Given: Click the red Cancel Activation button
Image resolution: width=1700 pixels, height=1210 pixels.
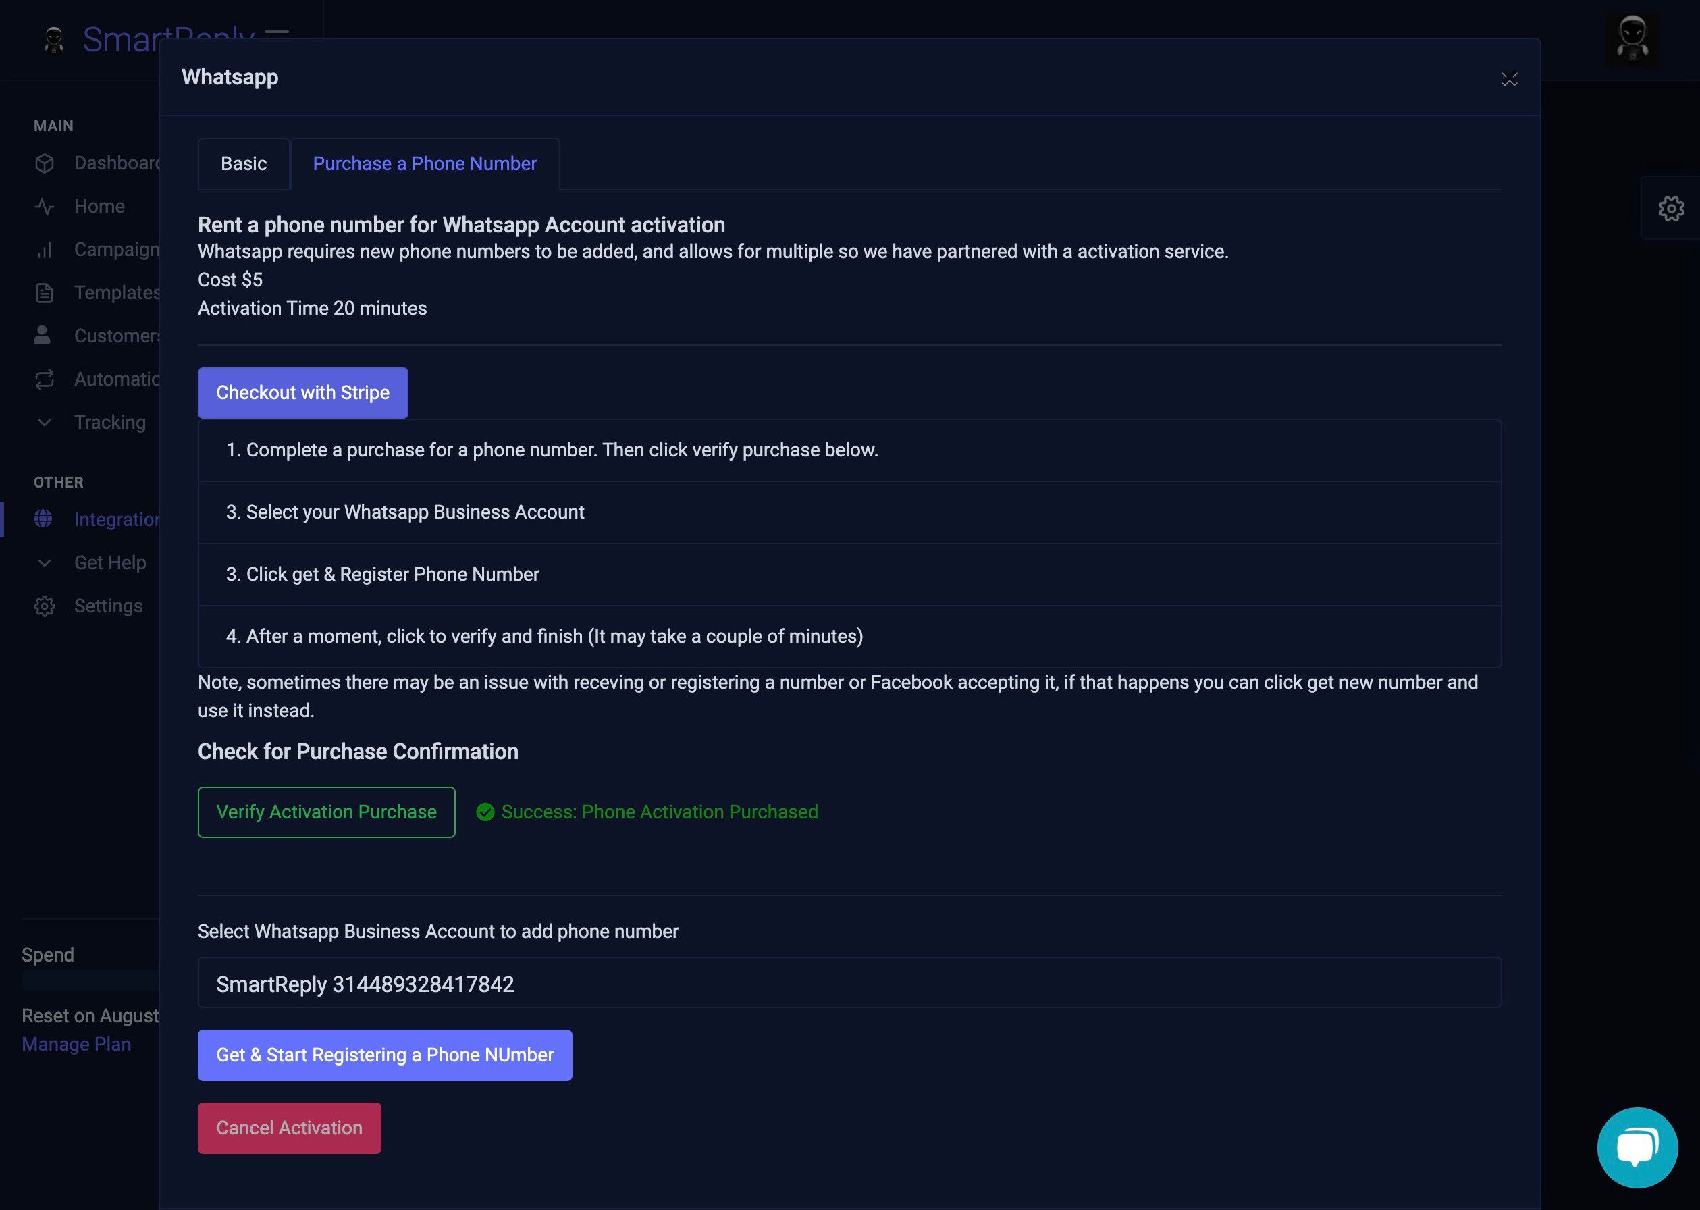Looking at the screenshot, I should tap(289, 1128).
